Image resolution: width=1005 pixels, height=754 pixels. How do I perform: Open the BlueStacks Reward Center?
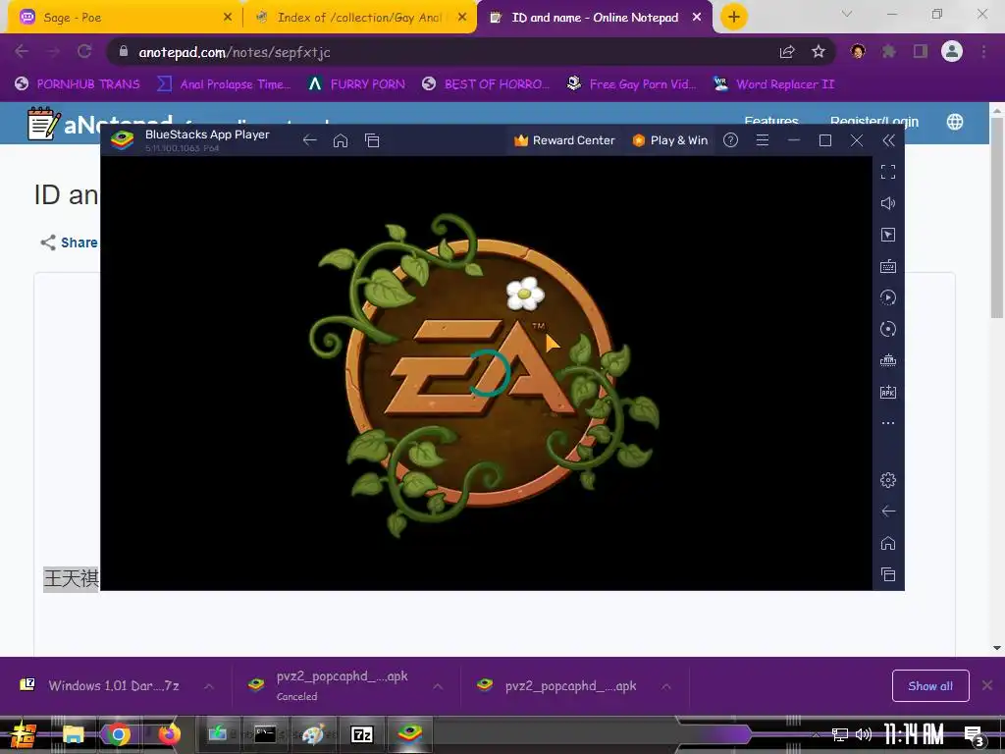pos(564,140)
